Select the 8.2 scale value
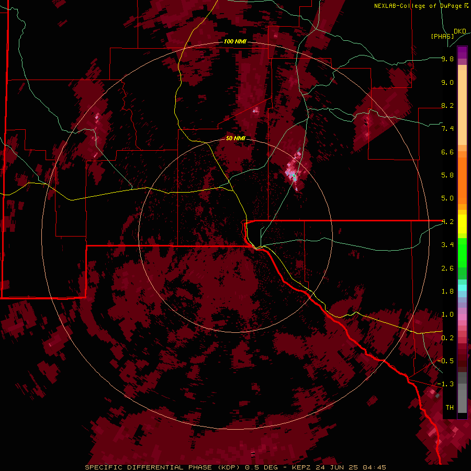This screenshot has width=471, height=471. tap(447, 105)
